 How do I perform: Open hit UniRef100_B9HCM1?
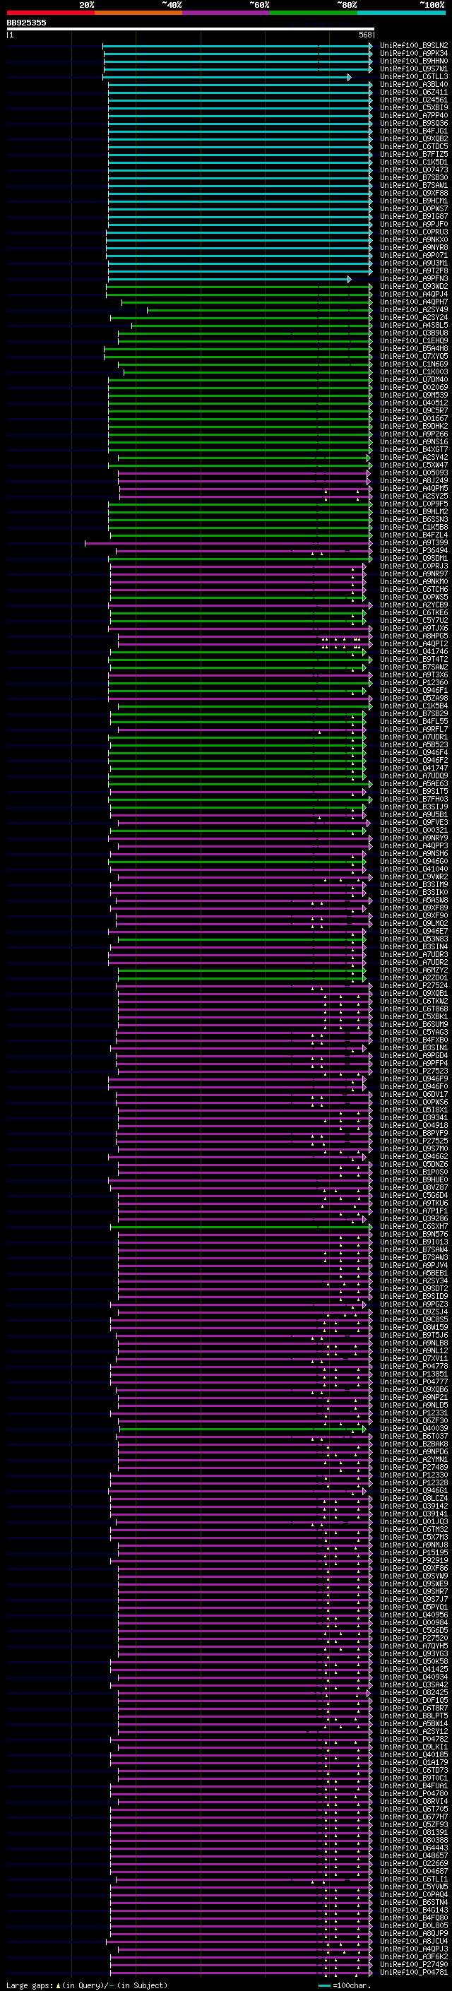click(x=413, y=201)
